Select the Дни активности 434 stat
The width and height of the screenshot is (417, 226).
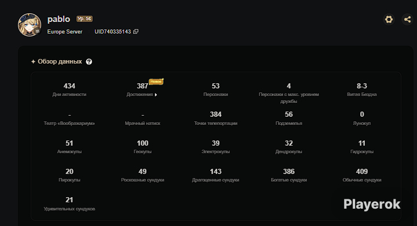[69, 90]
